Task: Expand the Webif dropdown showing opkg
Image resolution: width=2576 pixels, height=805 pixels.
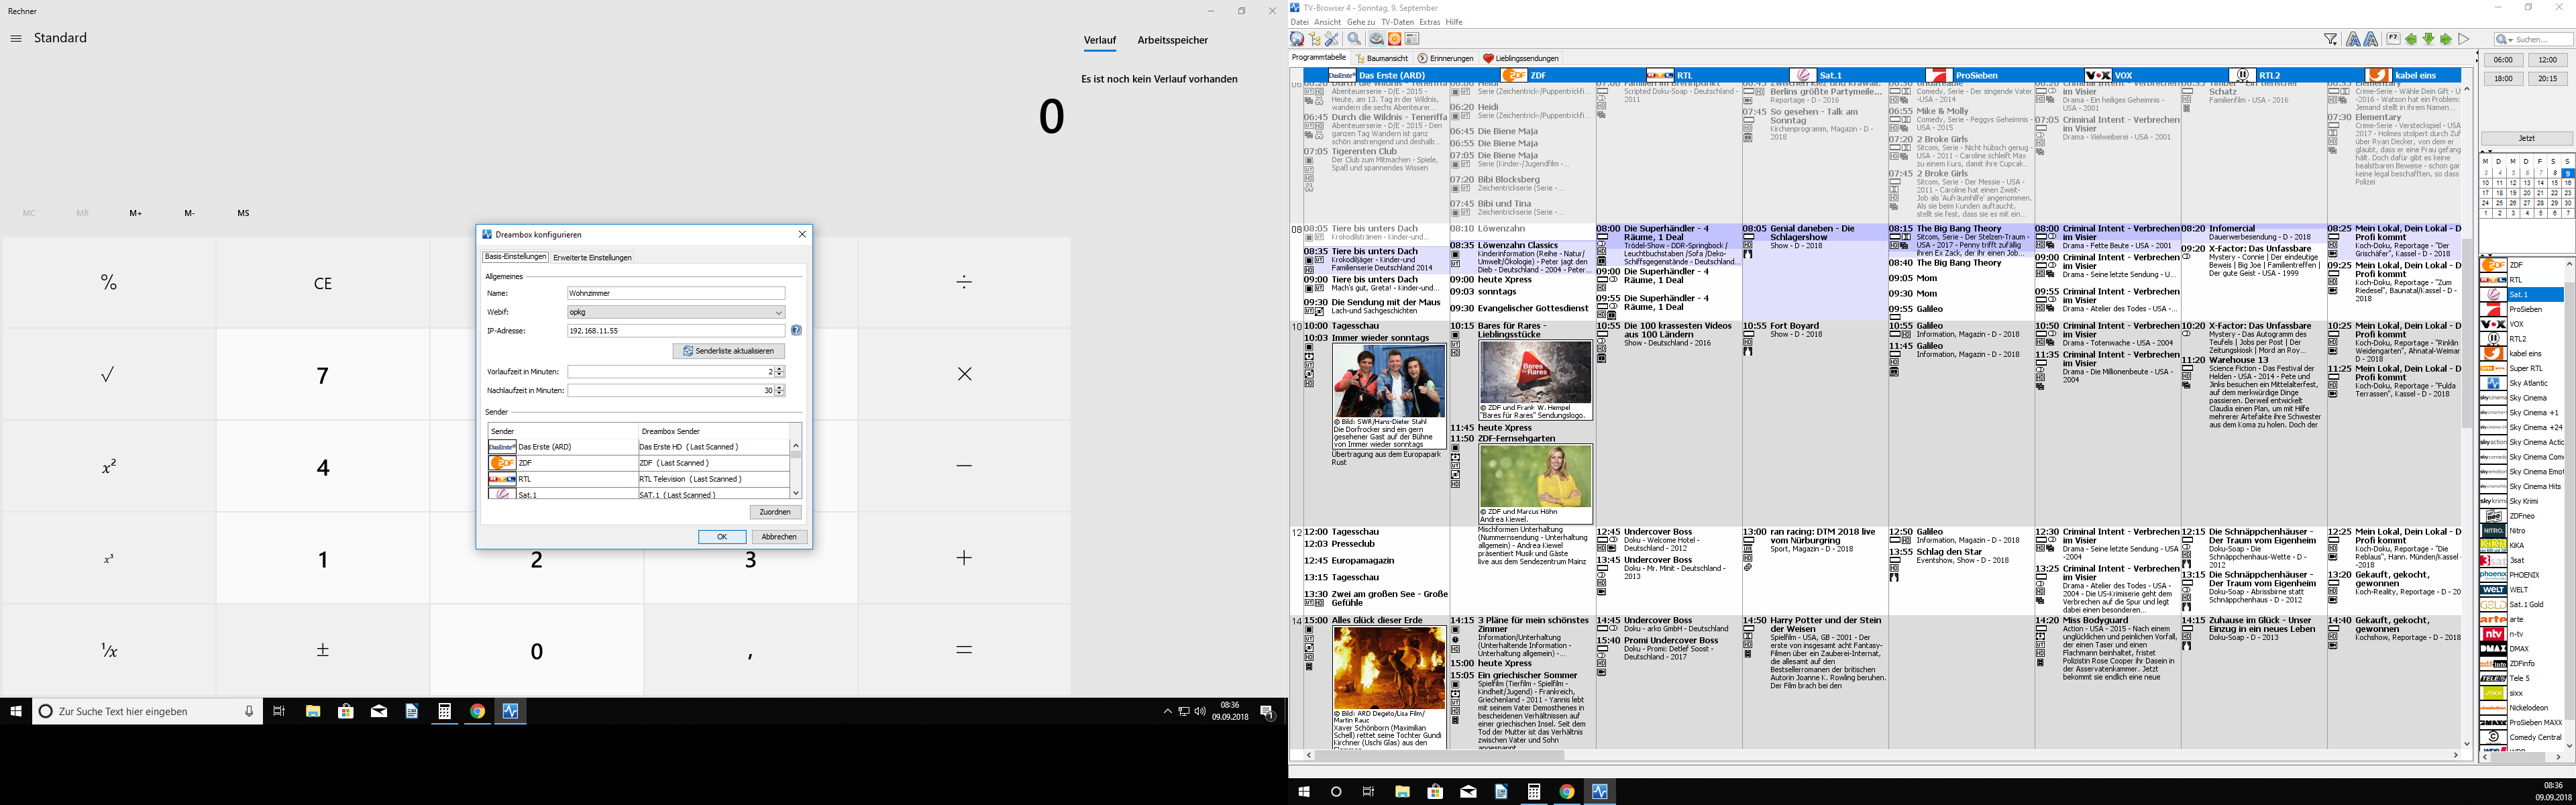Action: (x=778, y=312)
